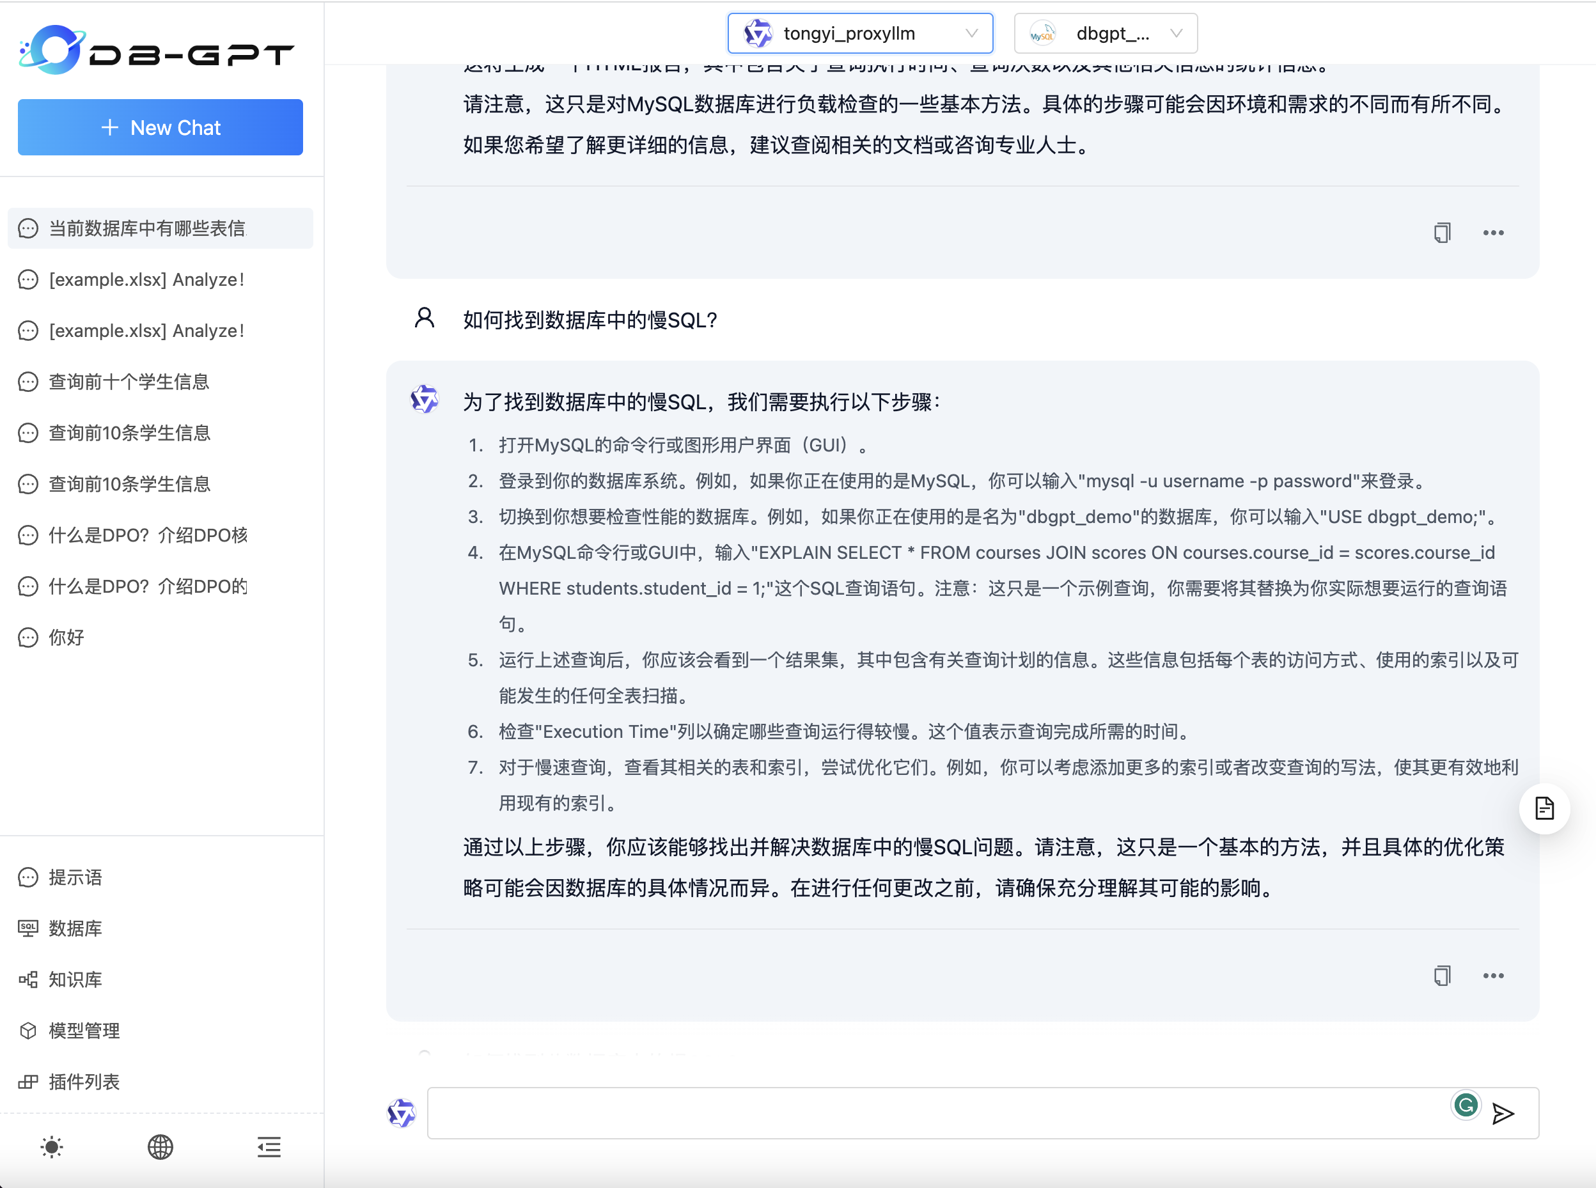This screenshot has height=1188, width=1596.
Task: Copy the slow SQL answer text
Action: click(1441, 976)
